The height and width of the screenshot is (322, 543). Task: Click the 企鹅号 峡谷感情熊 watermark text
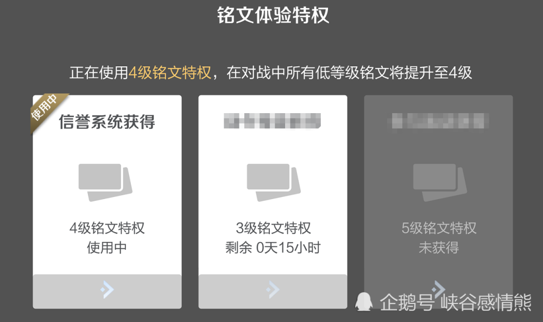pos(456,302)
